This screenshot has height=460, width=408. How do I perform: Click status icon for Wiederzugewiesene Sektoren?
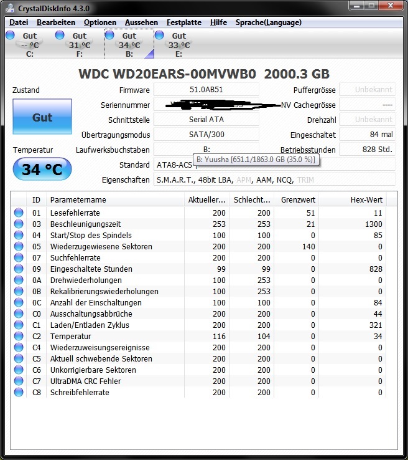(19, 246)
